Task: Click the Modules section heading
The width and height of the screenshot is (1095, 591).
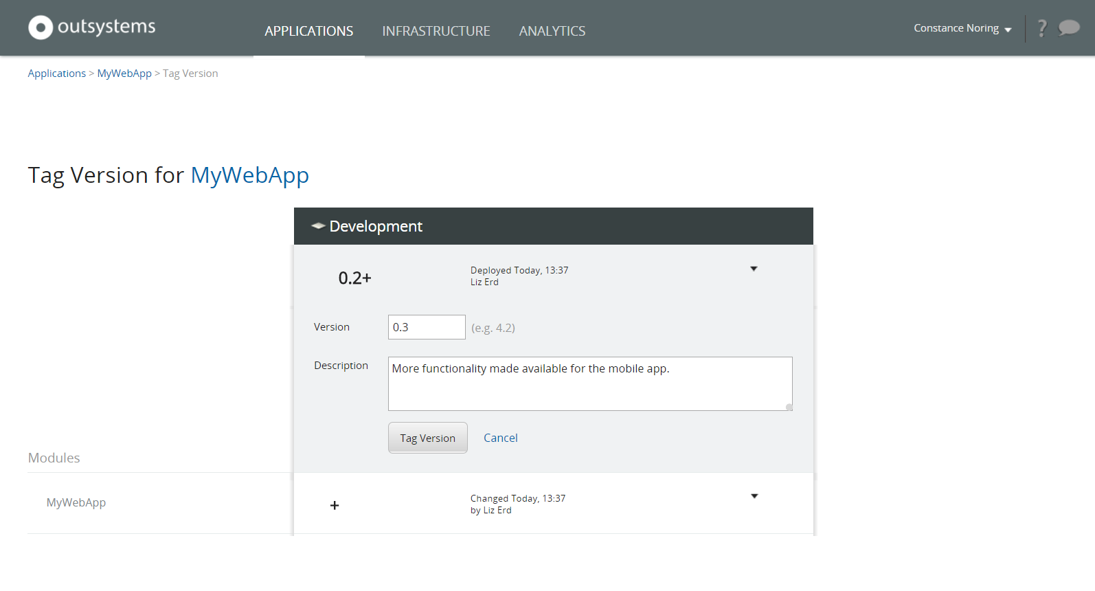Action: coord(54,458)
